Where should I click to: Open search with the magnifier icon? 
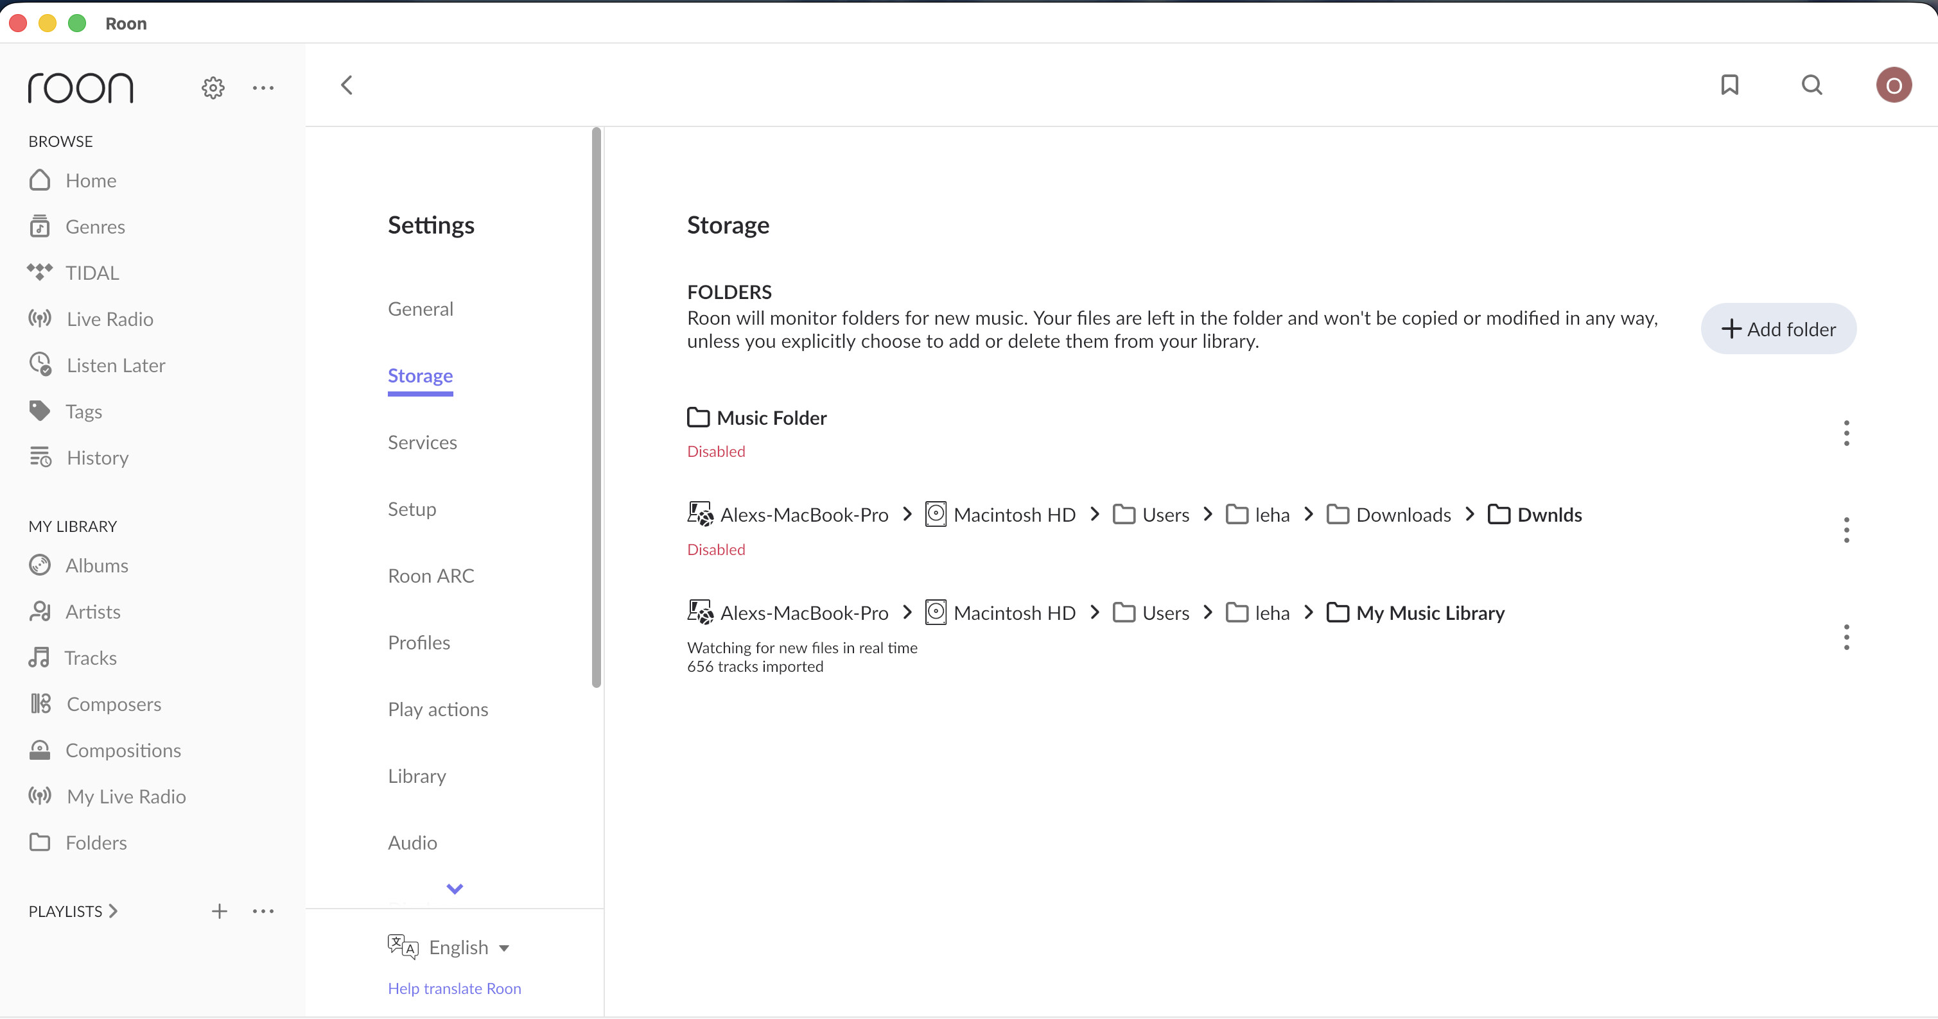tap(1811, 85)
